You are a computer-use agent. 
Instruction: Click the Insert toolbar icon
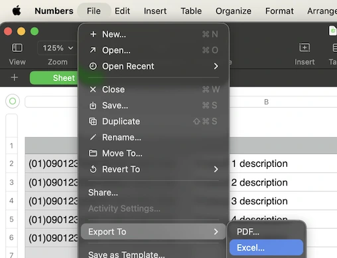point(304,47)
